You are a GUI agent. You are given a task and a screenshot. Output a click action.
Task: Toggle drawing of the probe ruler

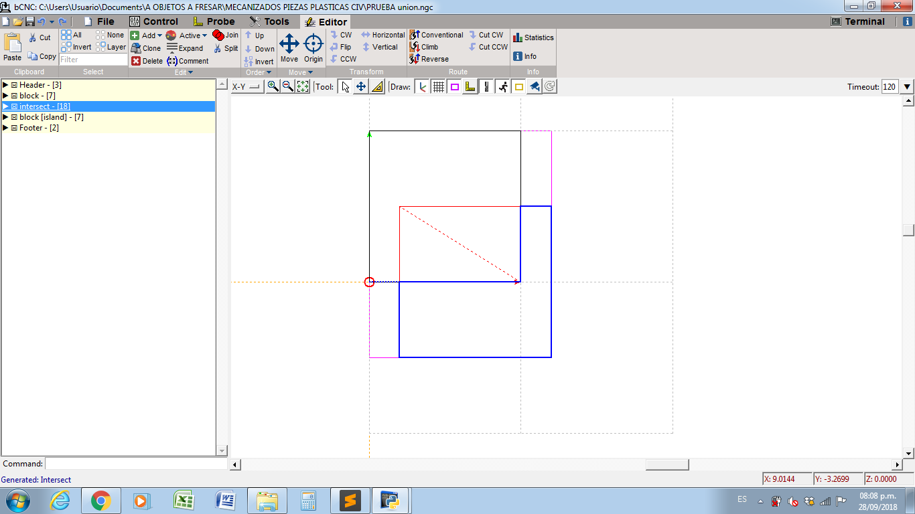[470, 86]
